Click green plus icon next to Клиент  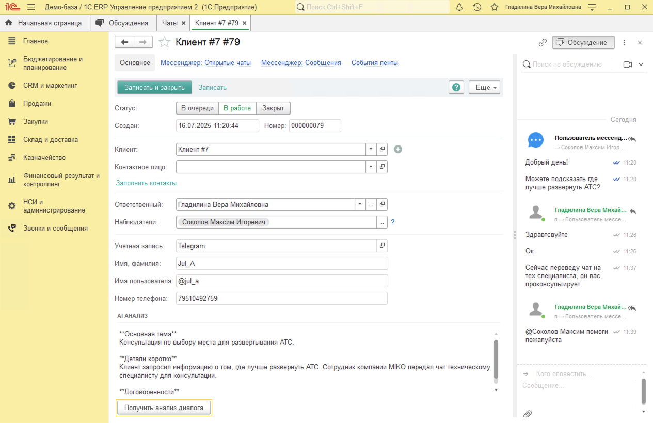click(397, 149)
